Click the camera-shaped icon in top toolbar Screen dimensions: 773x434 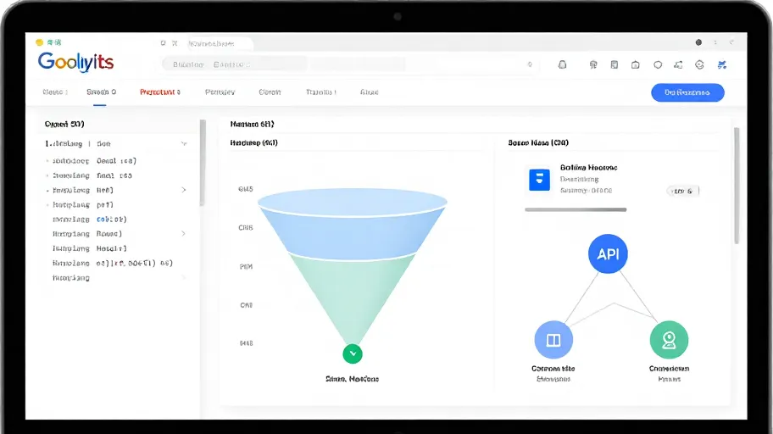(x=636, y=64)
